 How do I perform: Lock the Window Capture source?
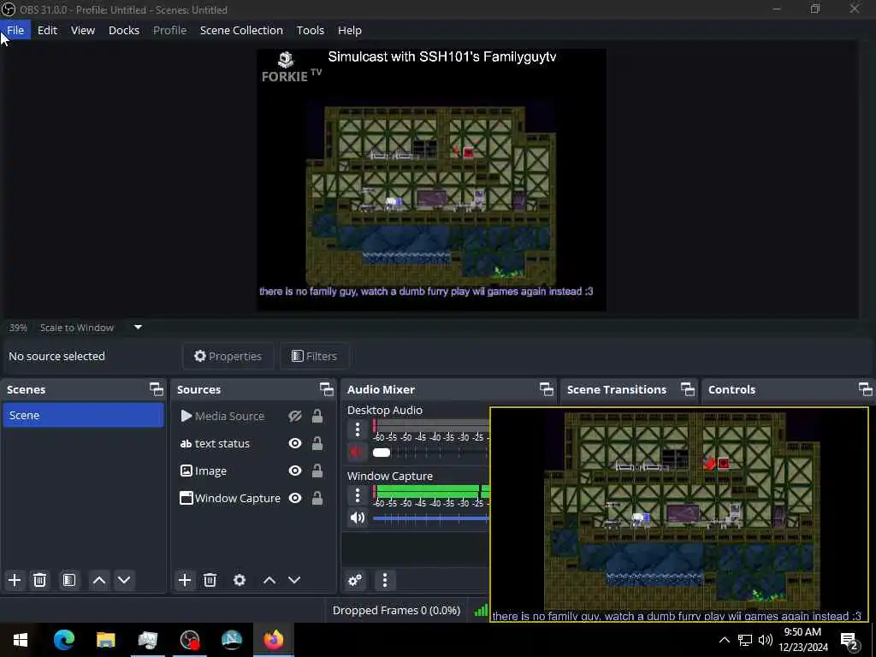[x=317, y=499]
